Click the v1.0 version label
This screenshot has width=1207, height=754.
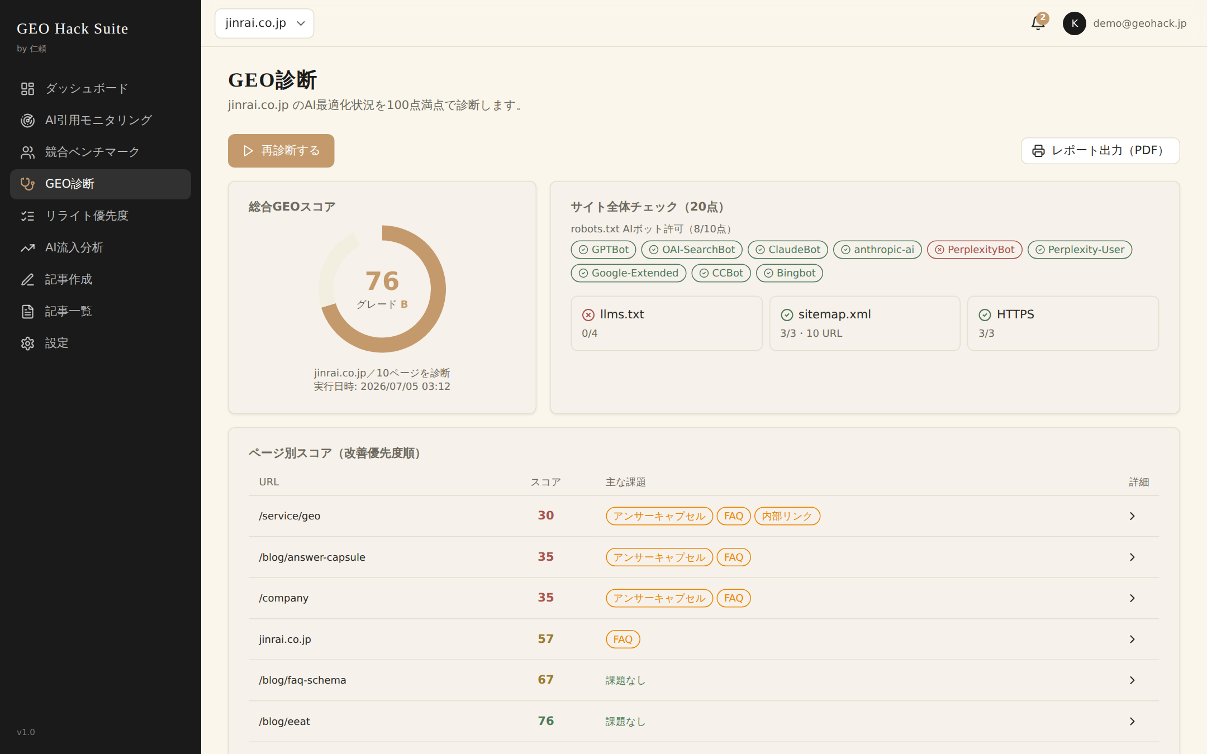coord(26,732)
